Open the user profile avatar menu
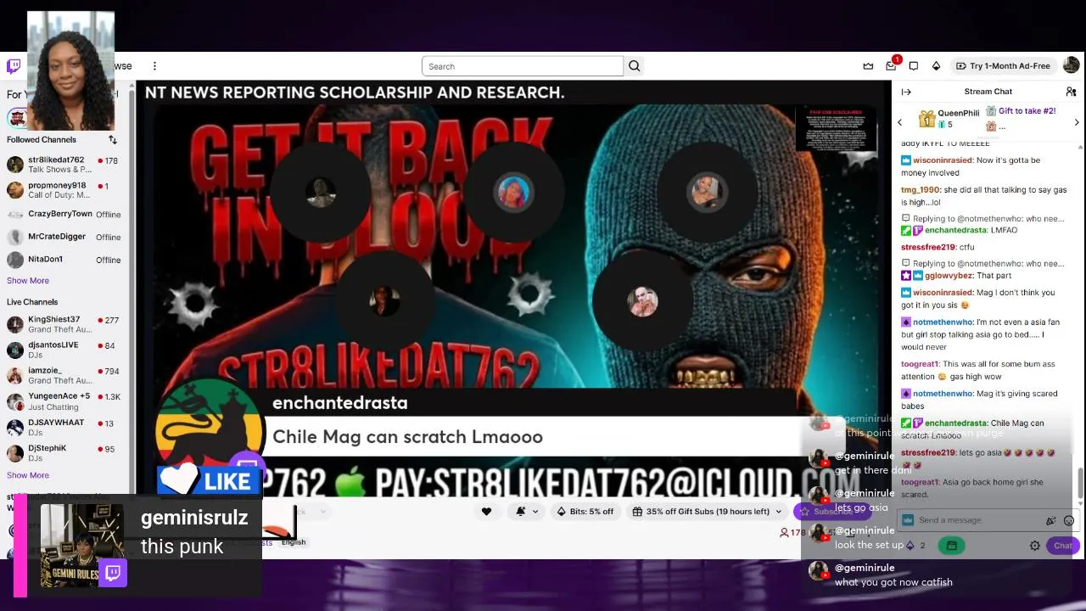Screen dimensions: 1086x611 1071,65
